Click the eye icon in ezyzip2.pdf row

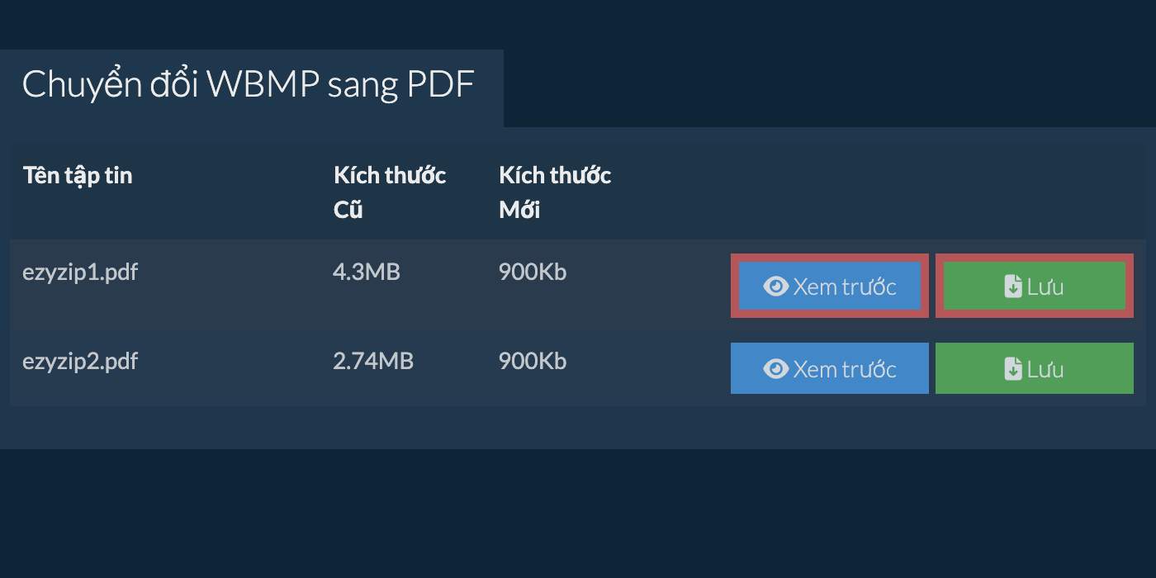click(776, 368)
